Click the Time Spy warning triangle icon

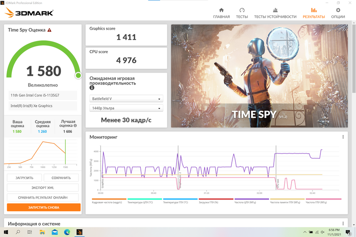click(x=49, y=30)
